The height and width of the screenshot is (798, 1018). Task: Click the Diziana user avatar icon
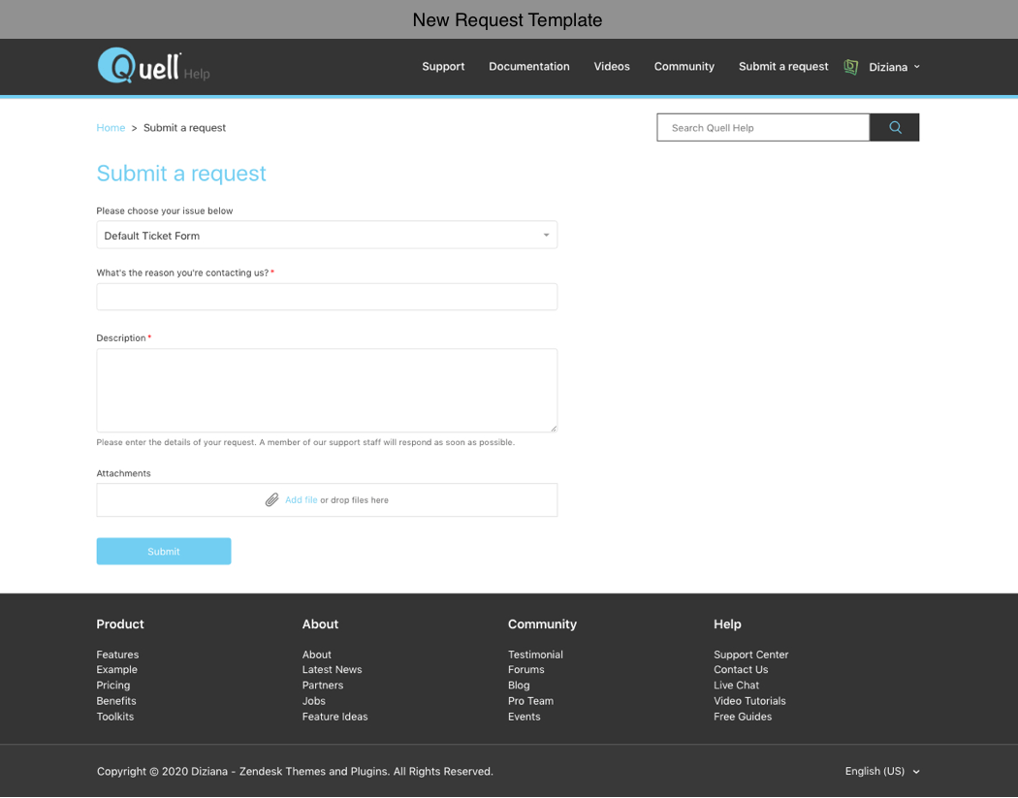click(851, 67)
